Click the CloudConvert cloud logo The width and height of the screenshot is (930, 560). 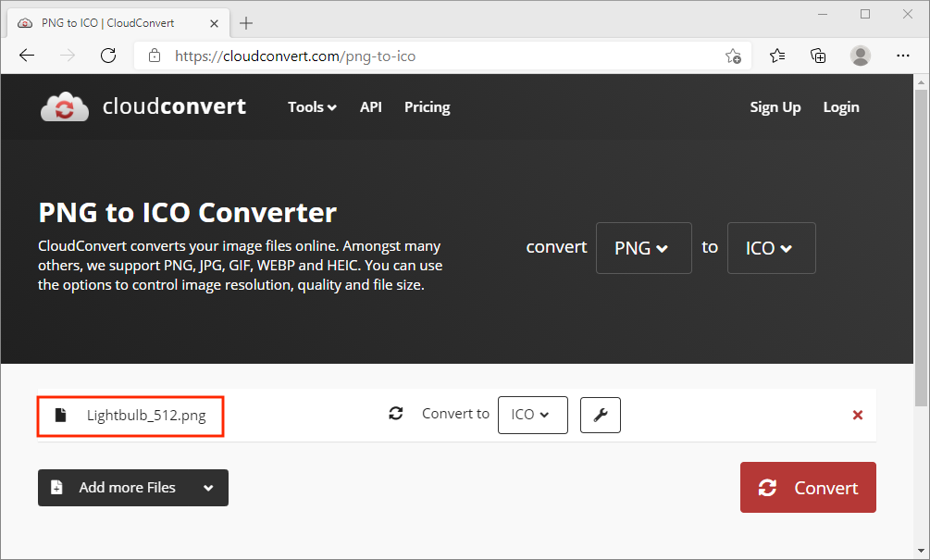(65, 106)
